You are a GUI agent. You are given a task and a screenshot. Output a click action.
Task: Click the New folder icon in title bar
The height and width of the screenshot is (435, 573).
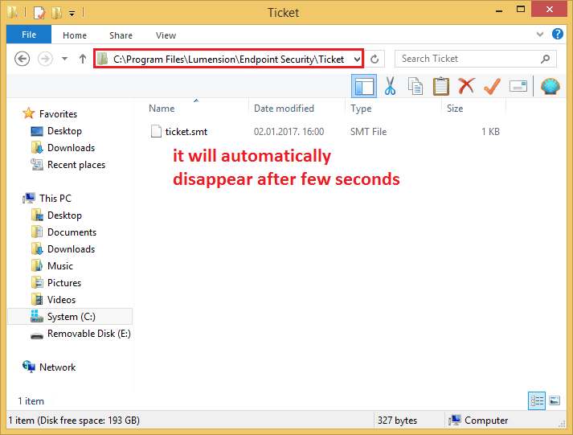coord(56,13)
